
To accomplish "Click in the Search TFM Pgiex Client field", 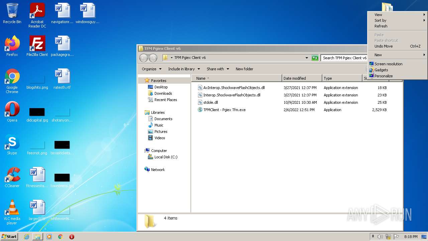I will point(344,58).
